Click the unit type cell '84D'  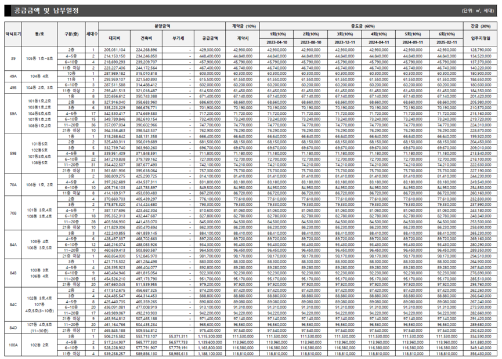[13, 327]
